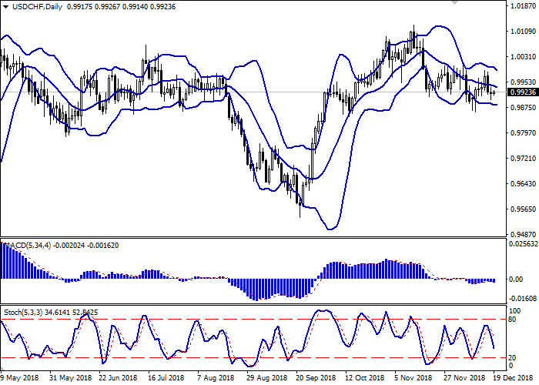Click the small triangle before USDCHF,Daily
Viewport: 539px width, 385px height.
tap(5, 7)
